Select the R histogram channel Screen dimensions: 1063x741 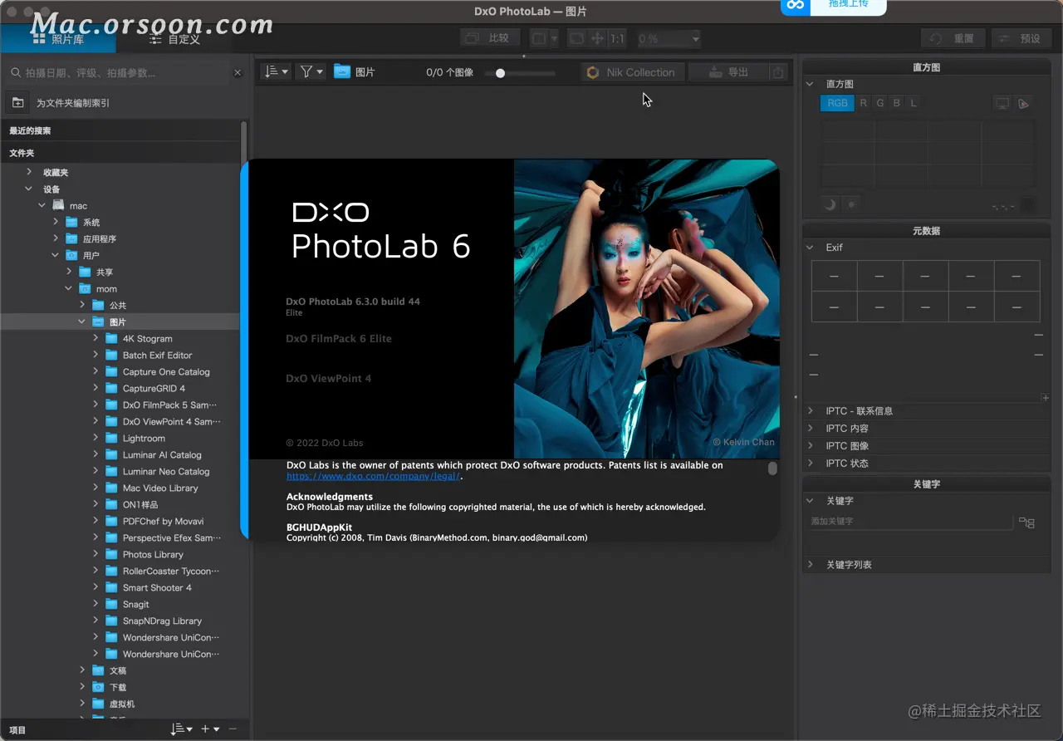click(864, 103)
